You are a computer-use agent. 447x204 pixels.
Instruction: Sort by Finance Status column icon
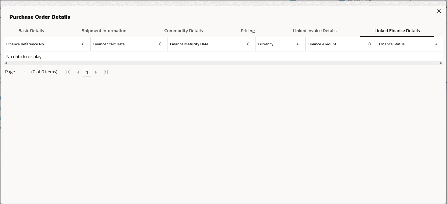[x=436, y=44]
